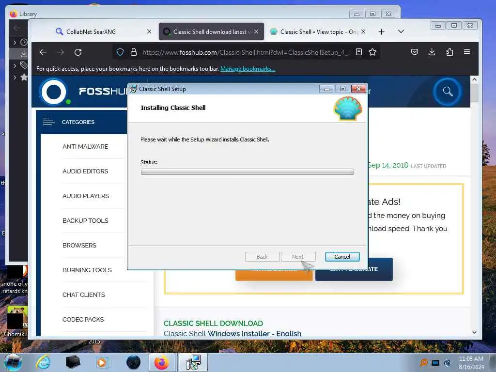The image size is (496, 372).
Task: Reload the page in Firefox
Action: pyautogui.click(x=78, y=52)
